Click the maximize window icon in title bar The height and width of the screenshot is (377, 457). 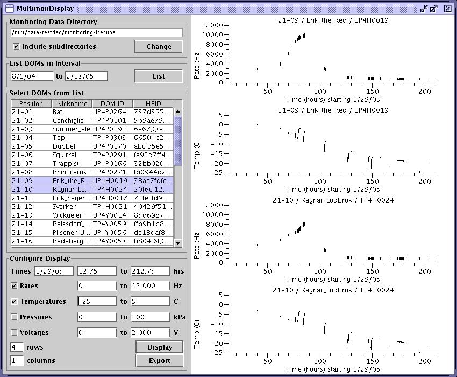pos(434,8)
